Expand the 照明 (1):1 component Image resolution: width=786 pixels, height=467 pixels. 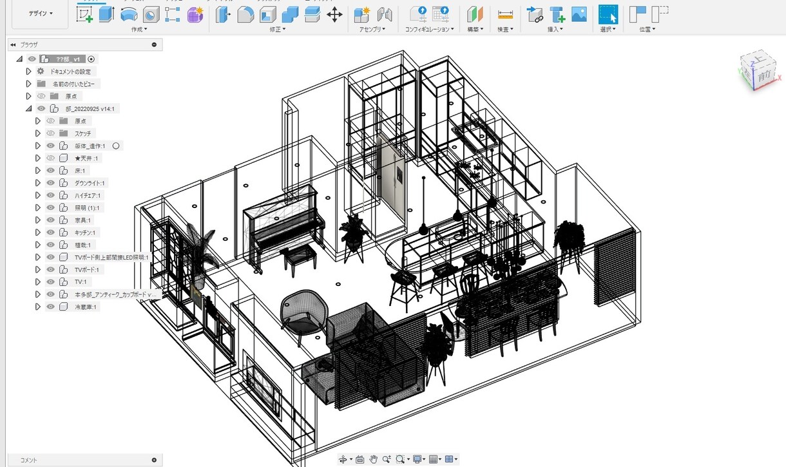[x=38, y=207]
